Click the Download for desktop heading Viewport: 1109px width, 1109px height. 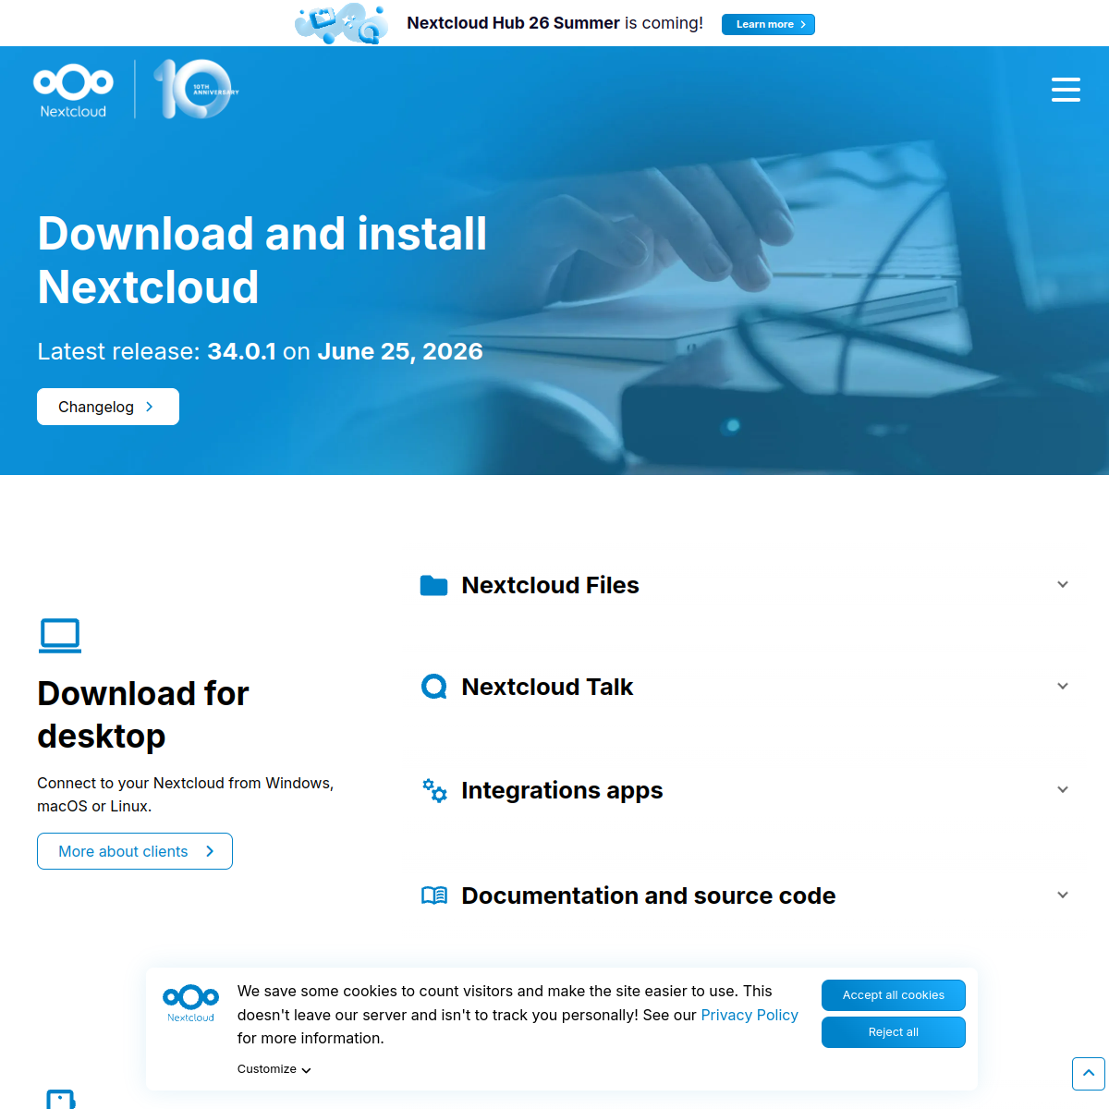click(x=143, y=714)
